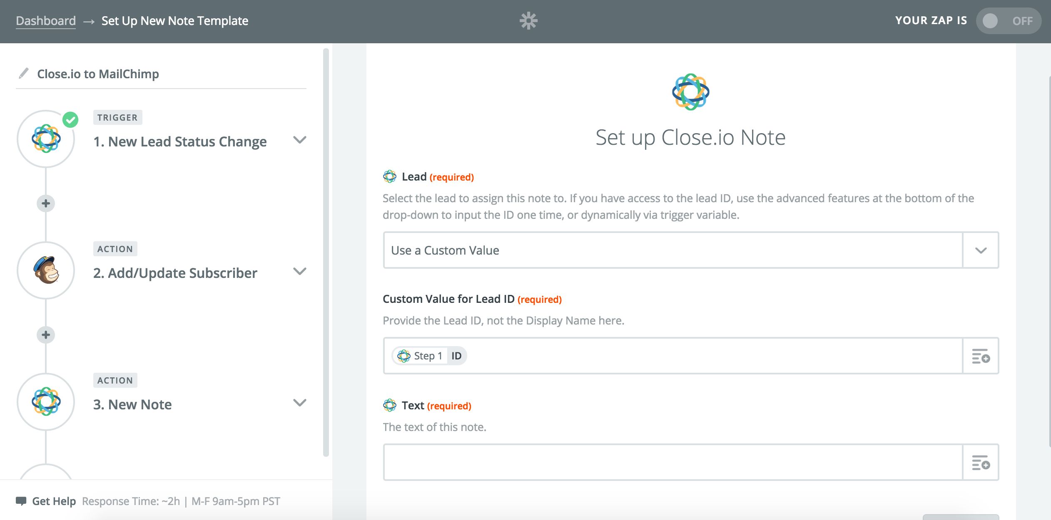Go back to Dashboard link
Screen dimensions: 1051x520
click(x=46, y=21)
